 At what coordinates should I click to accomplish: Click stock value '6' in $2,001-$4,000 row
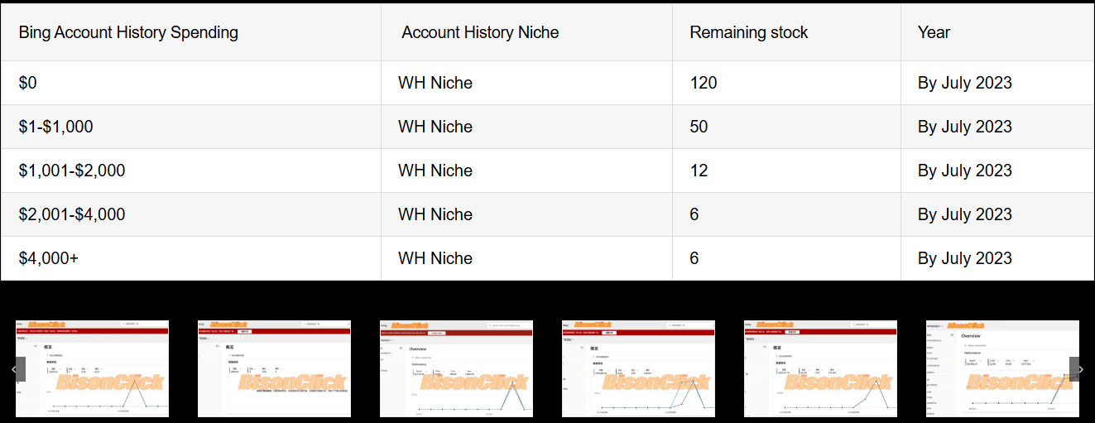[694, 214]
